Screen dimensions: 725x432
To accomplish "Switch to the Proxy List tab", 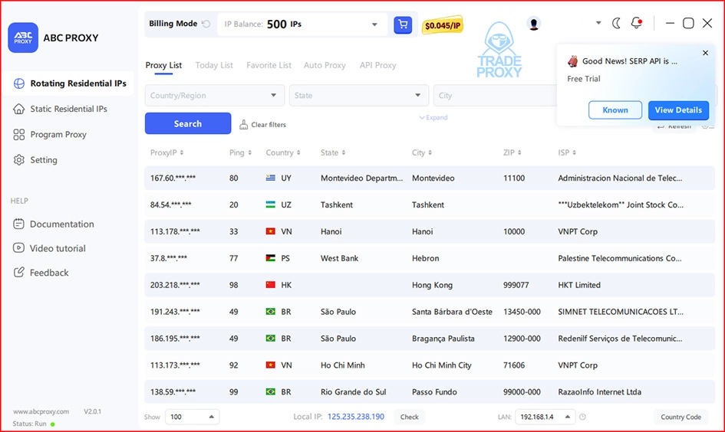I will [163, 65].
